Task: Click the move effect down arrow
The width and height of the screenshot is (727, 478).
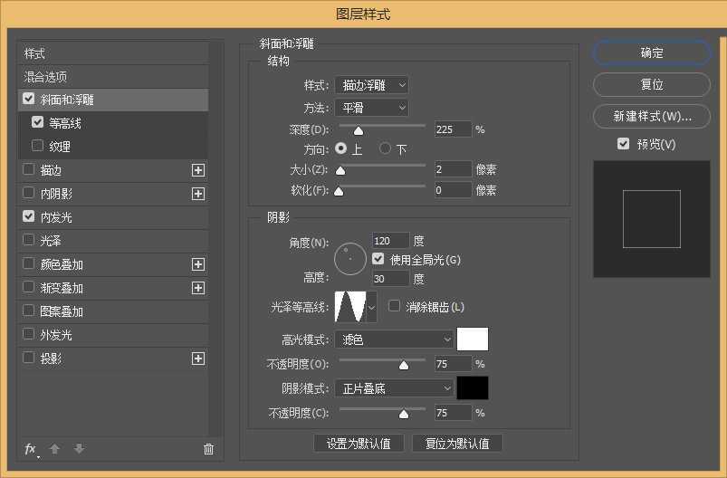Action: 79,448
